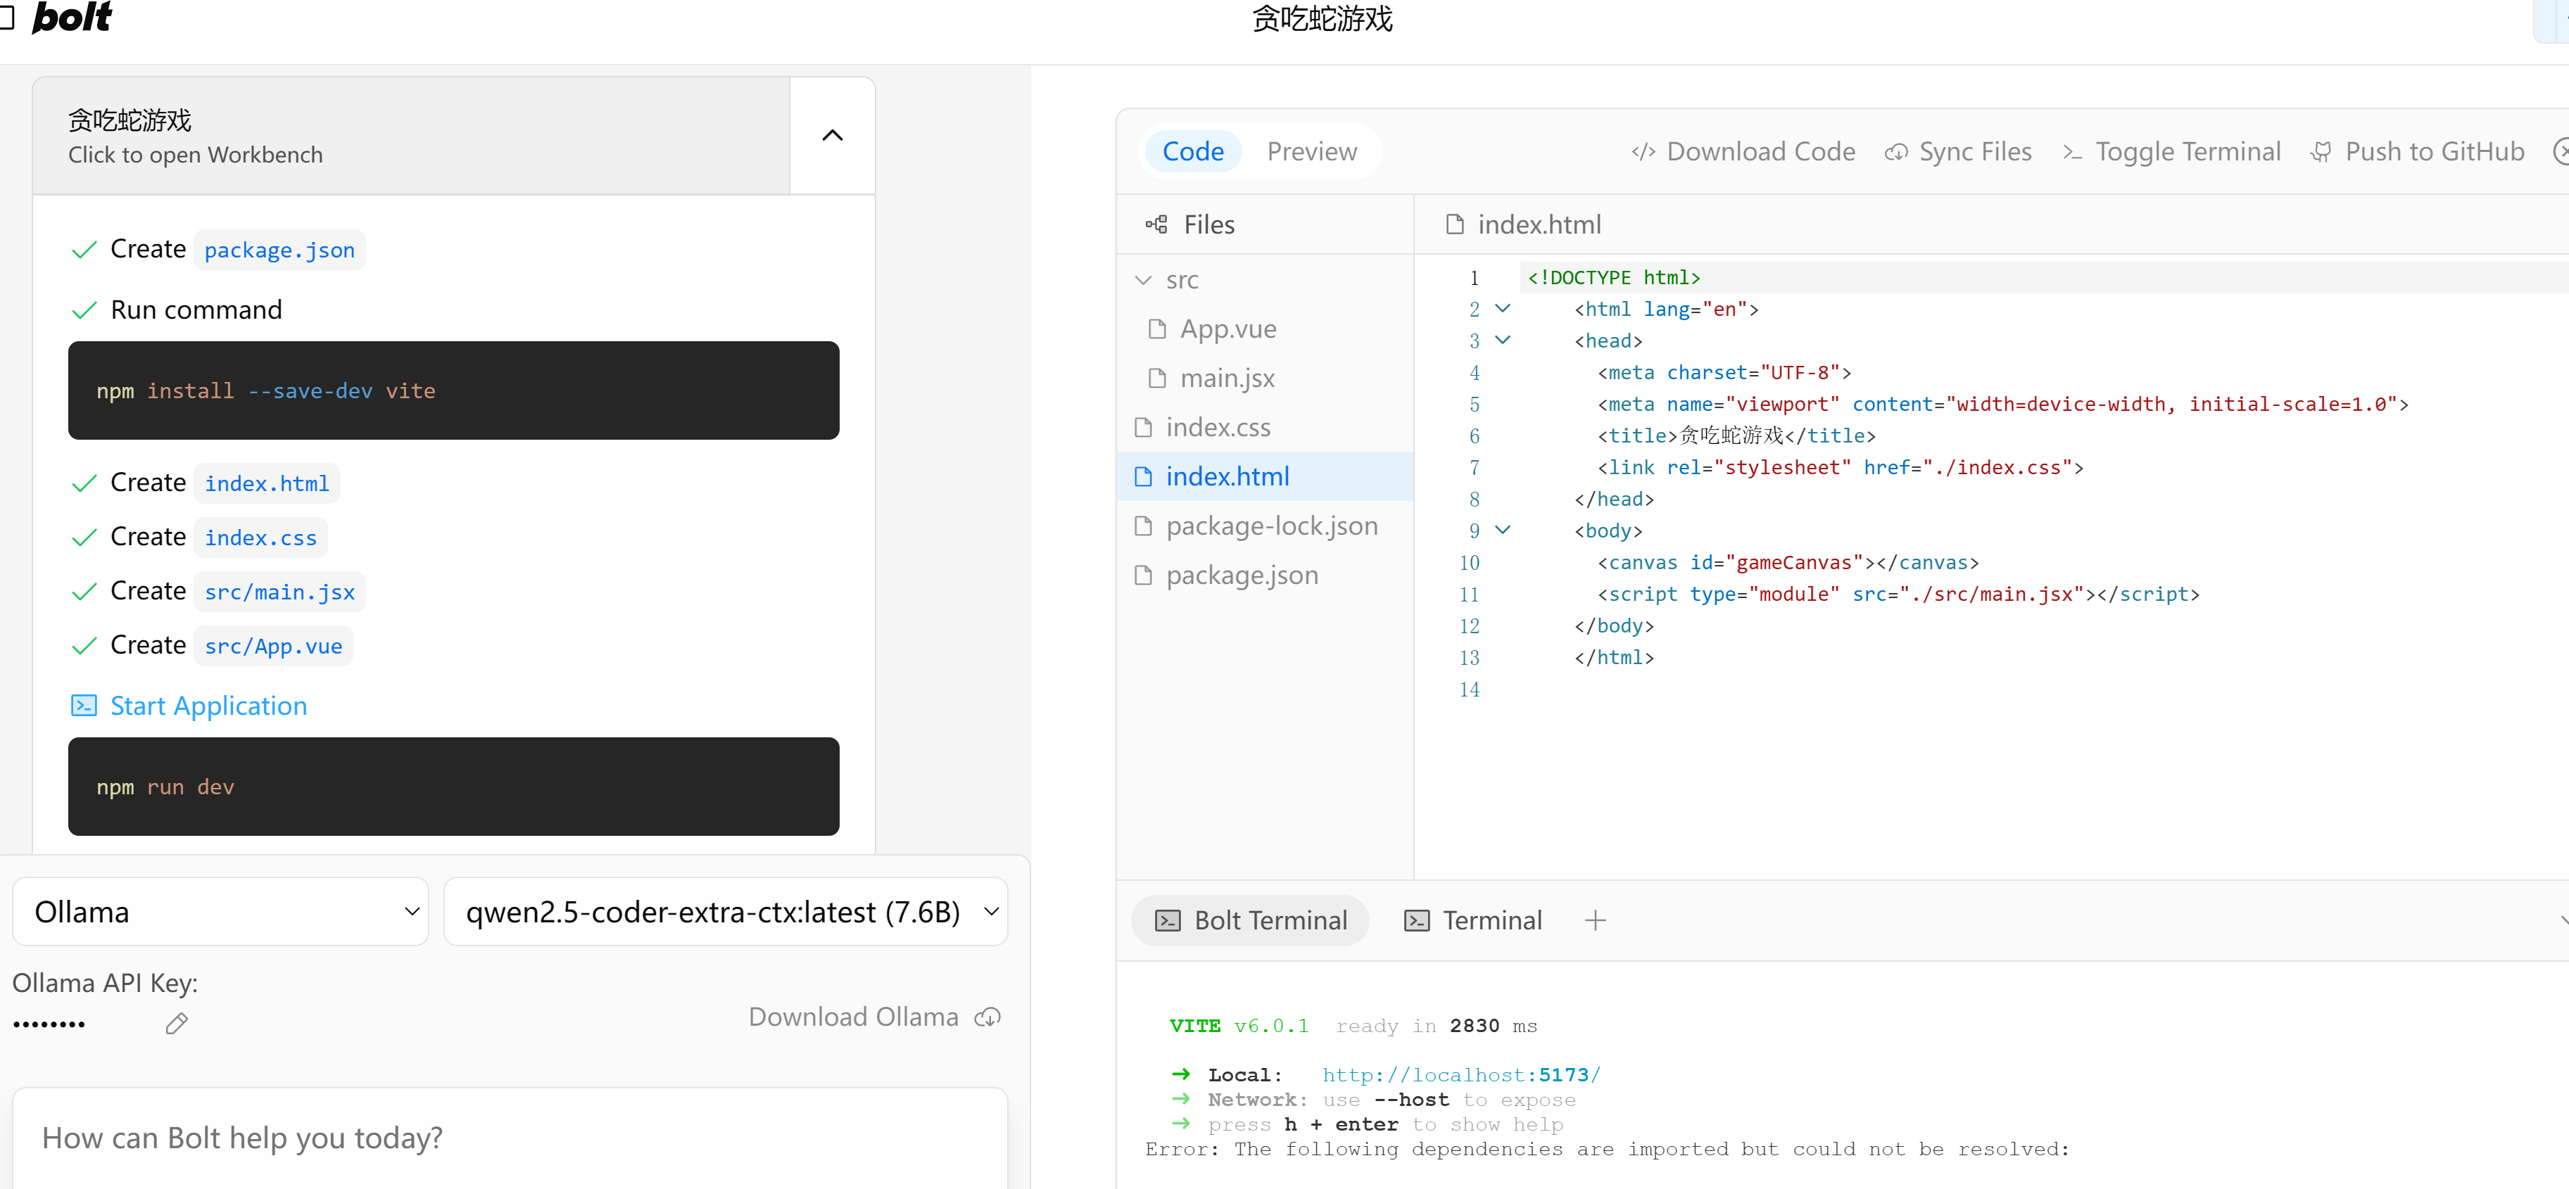Click the Push to GitHub icon
This screenshot has height=1189, width=2569.
(x=2322, y=151)
